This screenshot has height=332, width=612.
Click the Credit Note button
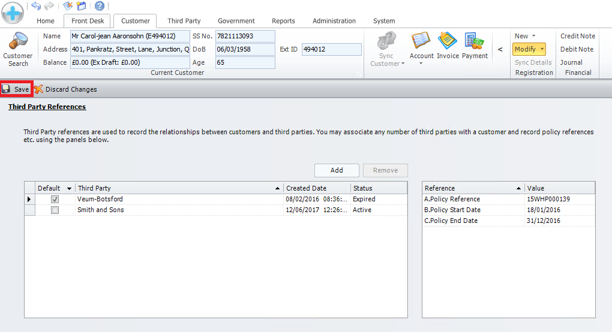pyautogui.click(x=577, y=36)
